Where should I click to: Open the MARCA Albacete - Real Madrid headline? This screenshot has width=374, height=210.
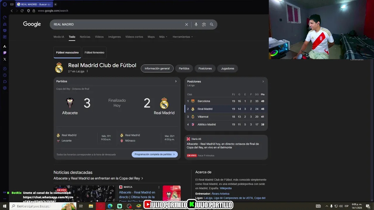(x=137, y=197)
